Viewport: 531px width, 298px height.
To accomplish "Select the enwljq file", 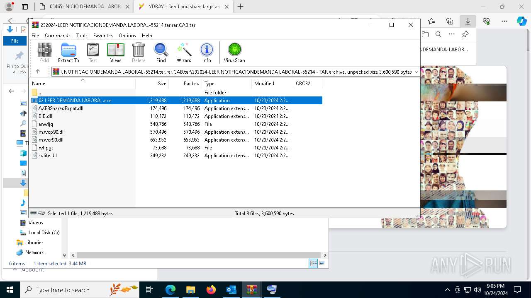I will click(176, 124).
